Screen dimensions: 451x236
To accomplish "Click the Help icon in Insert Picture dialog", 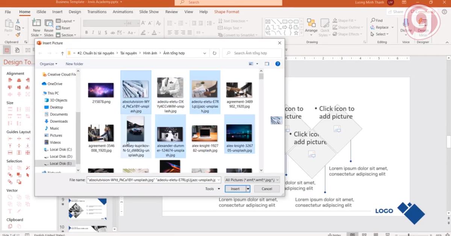I will [x=277, y=64].
